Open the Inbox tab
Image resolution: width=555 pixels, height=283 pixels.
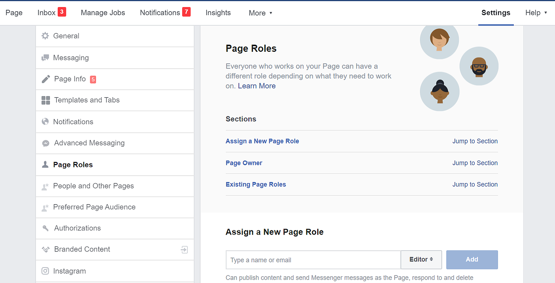pos(46,12)
